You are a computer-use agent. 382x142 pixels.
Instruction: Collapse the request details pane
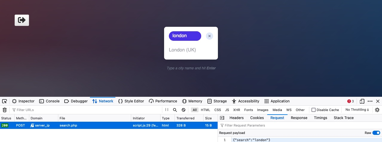(x=222, y=118)
